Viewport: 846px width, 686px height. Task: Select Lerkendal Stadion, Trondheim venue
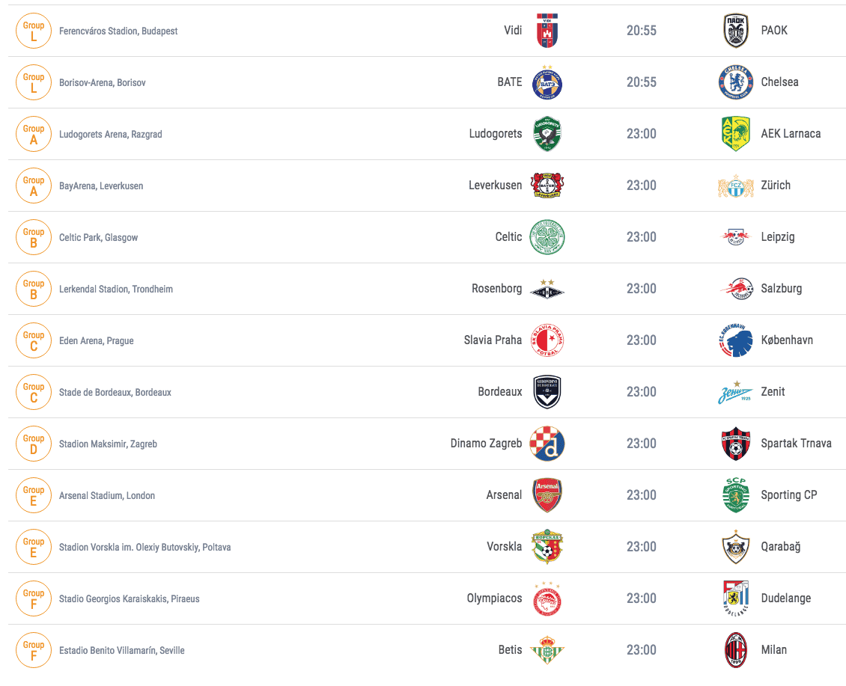[x=116, y=289]
